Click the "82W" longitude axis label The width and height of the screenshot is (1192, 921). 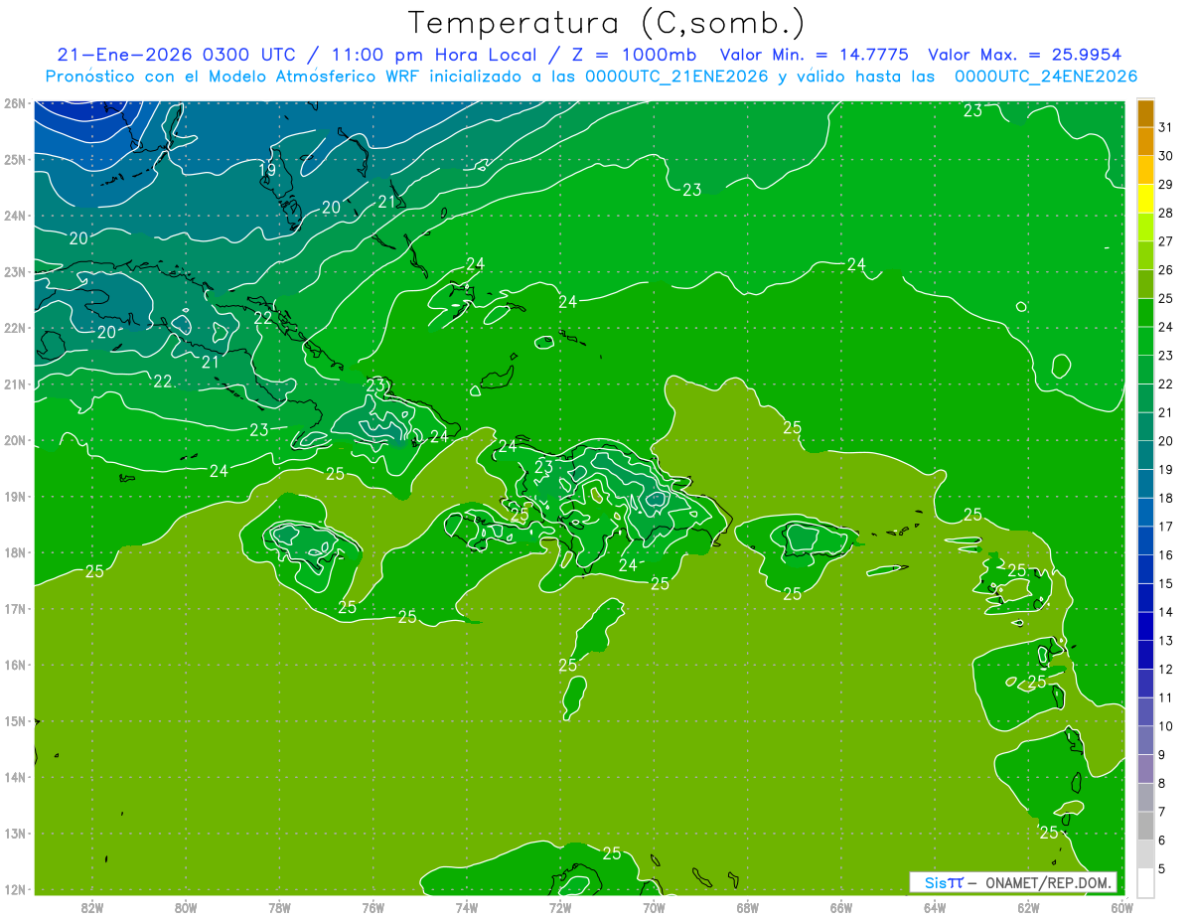point(92,907)
